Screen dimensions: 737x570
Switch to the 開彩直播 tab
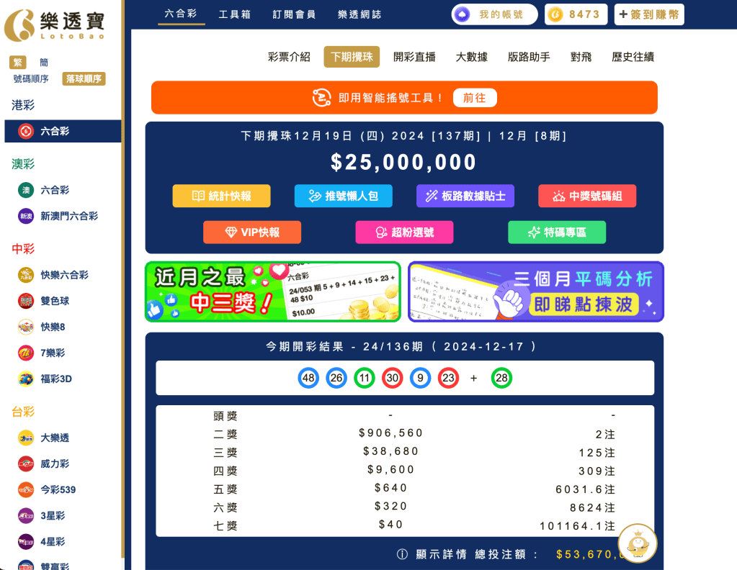(x=414, y=57)
